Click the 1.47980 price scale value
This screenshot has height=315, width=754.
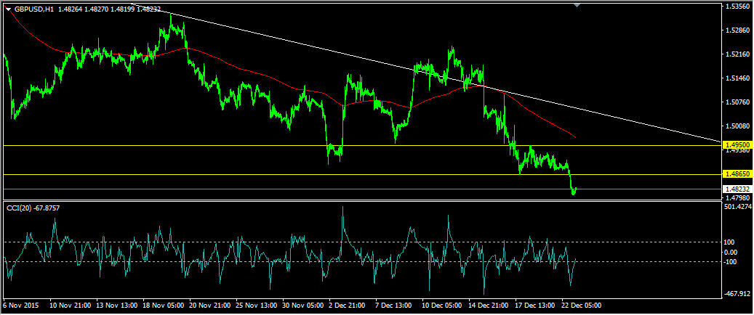(x=738, y=197)
